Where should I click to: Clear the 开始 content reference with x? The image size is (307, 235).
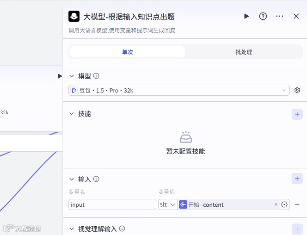click(x=276, y=204)
